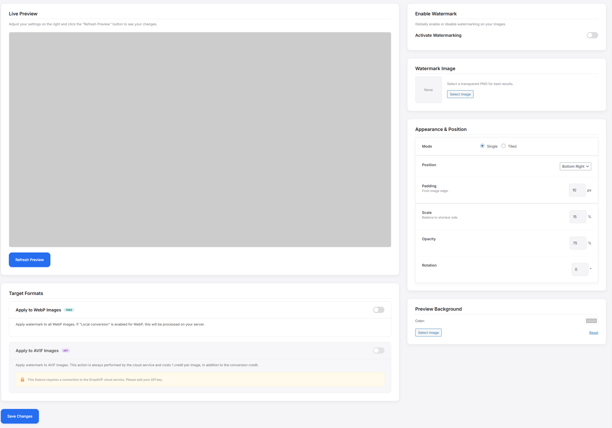The image size is (612, 428).
Task: Change position from Bottom Right
Action: [575, 166]
